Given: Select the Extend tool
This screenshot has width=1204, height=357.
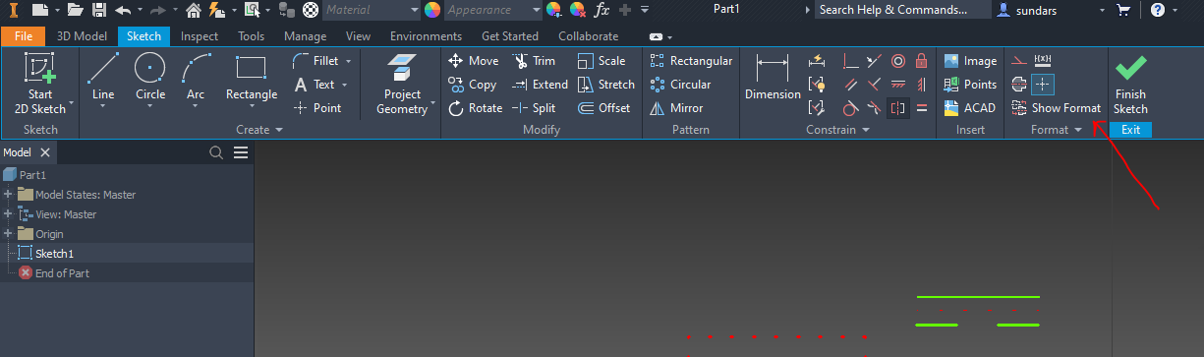Looking at the screenshot, I should tap(540, 85).
